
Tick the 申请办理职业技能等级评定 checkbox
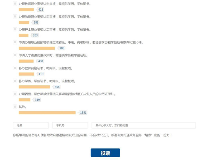coord(15,42)
